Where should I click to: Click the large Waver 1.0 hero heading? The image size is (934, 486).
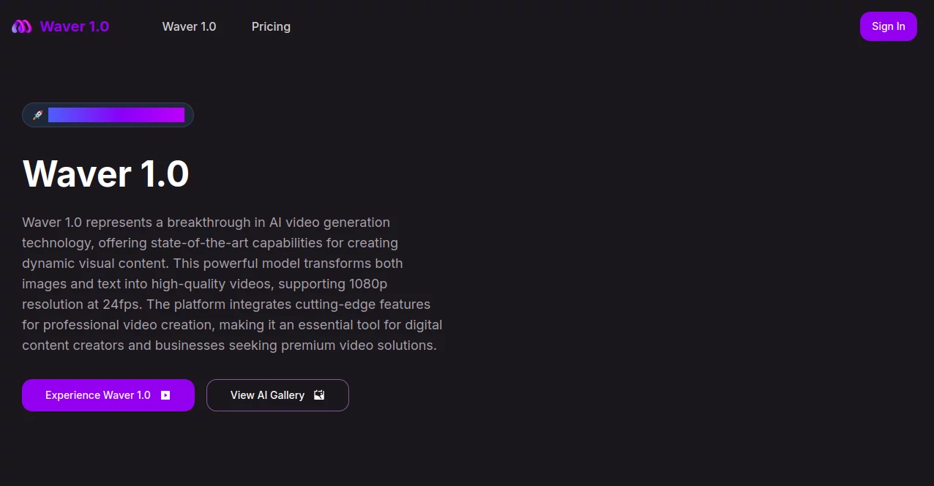pos(105,173)
